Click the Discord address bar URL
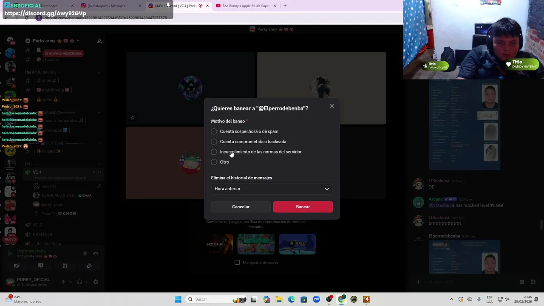 click(x=105, y=18)
